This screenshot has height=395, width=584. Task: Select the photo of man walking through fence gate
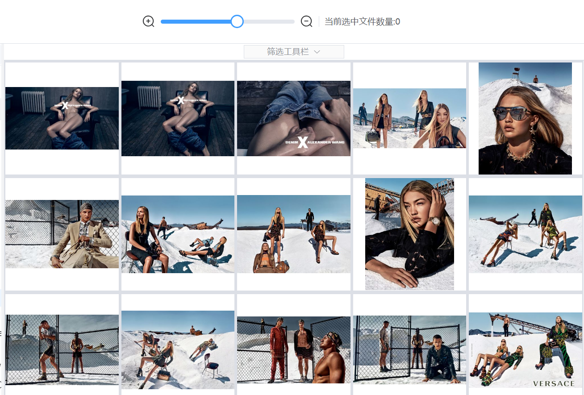coord(62,350)
